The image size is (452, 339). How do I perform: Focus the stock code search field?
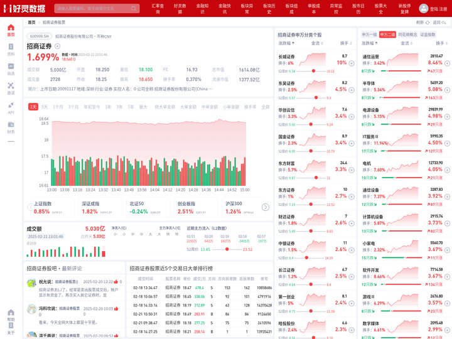(x=97, y=8)
